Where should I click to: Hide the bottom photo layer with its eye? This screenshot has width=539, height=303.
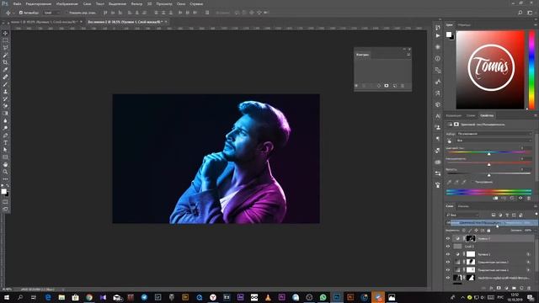coord(448,278)
